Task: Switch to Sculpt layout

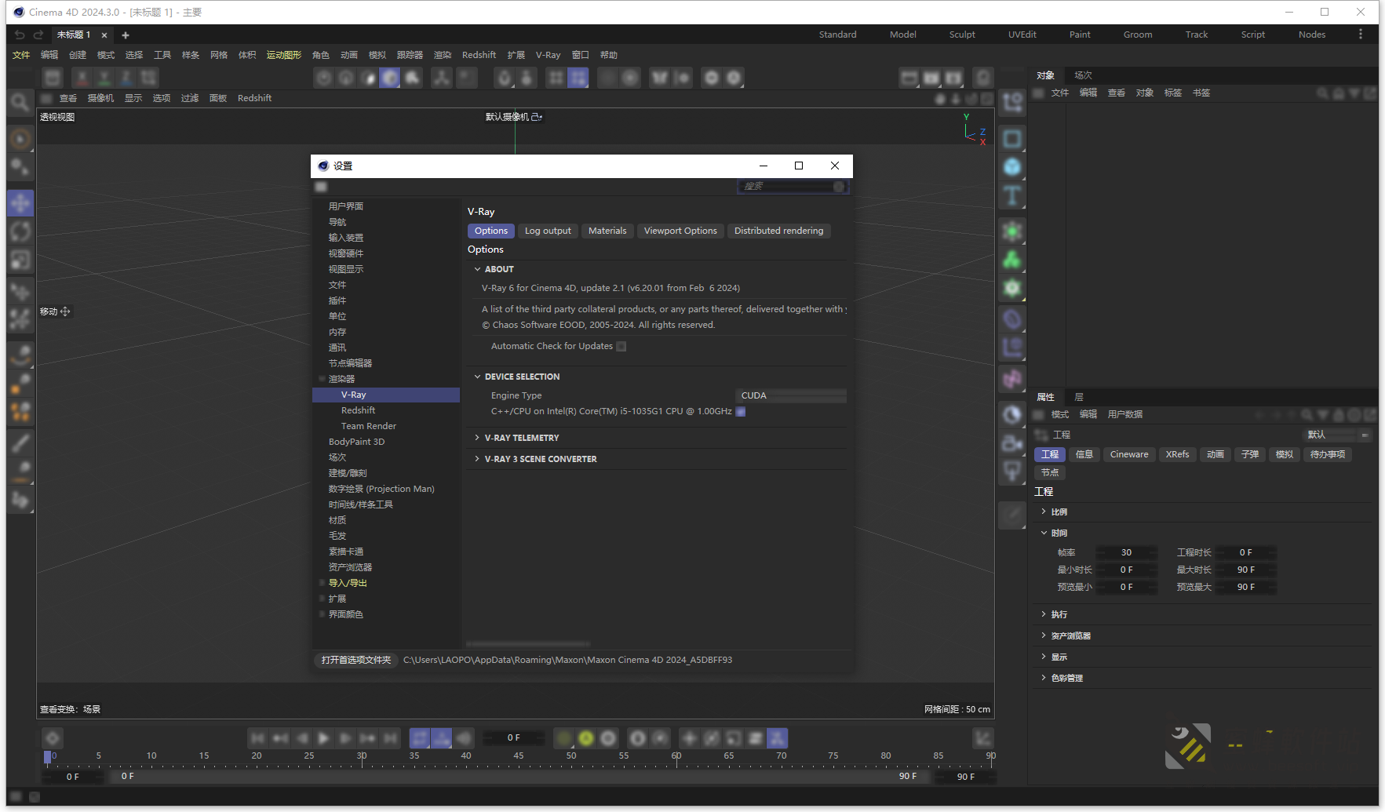Action: [962, 35]
